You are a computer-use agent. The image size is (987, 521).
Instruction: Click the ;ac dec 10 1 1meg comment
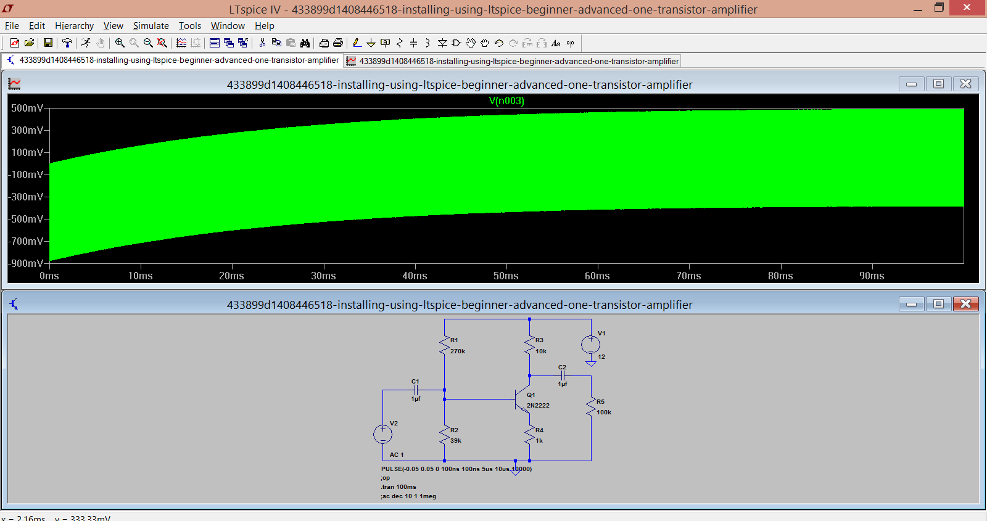pyautogui.click(x=408, y=496)
